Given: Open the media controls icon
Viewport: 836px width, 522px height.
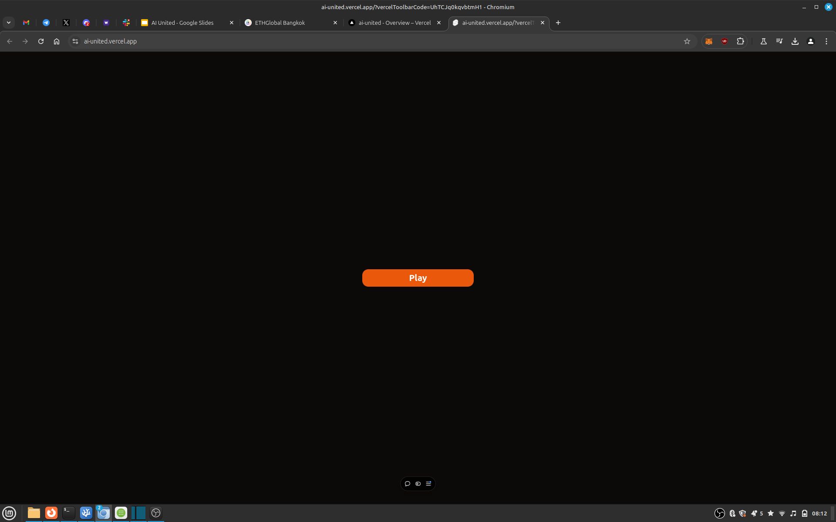Looking at the screenshot, I should tap(779, 41).
